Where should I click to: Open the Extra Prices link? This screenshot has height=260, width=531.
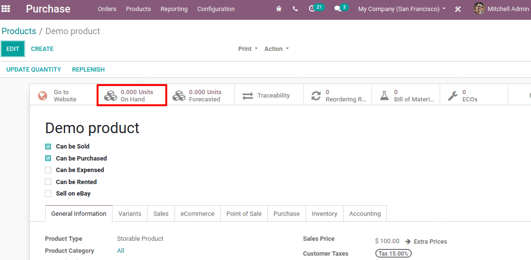(431, 242)
